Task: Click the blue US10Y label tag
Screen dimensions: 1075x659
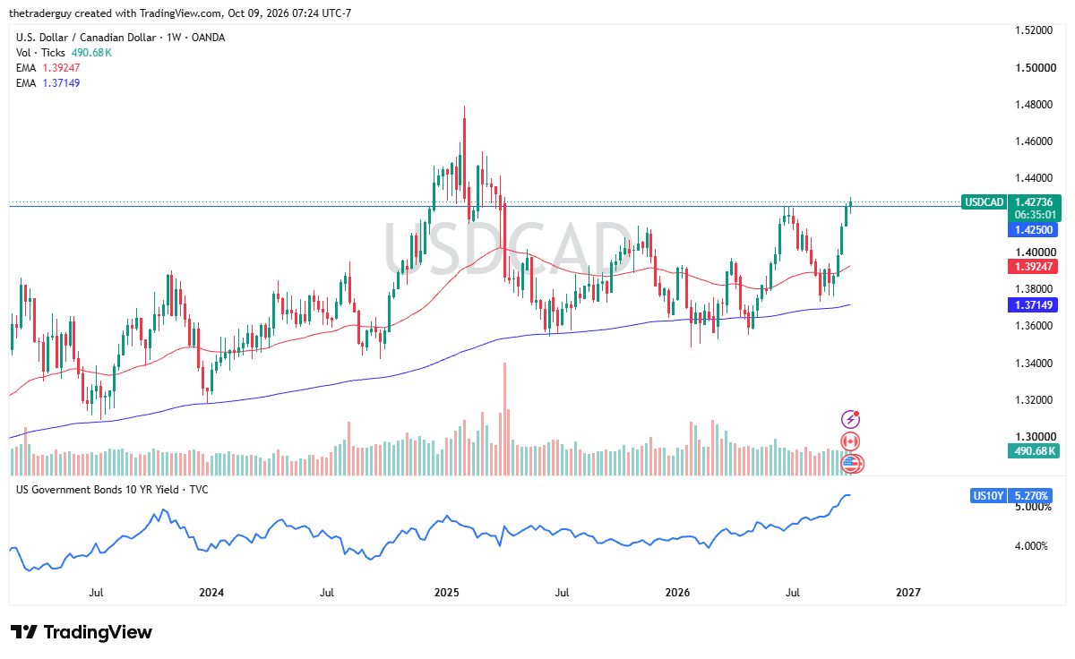Action: point(988,495)
